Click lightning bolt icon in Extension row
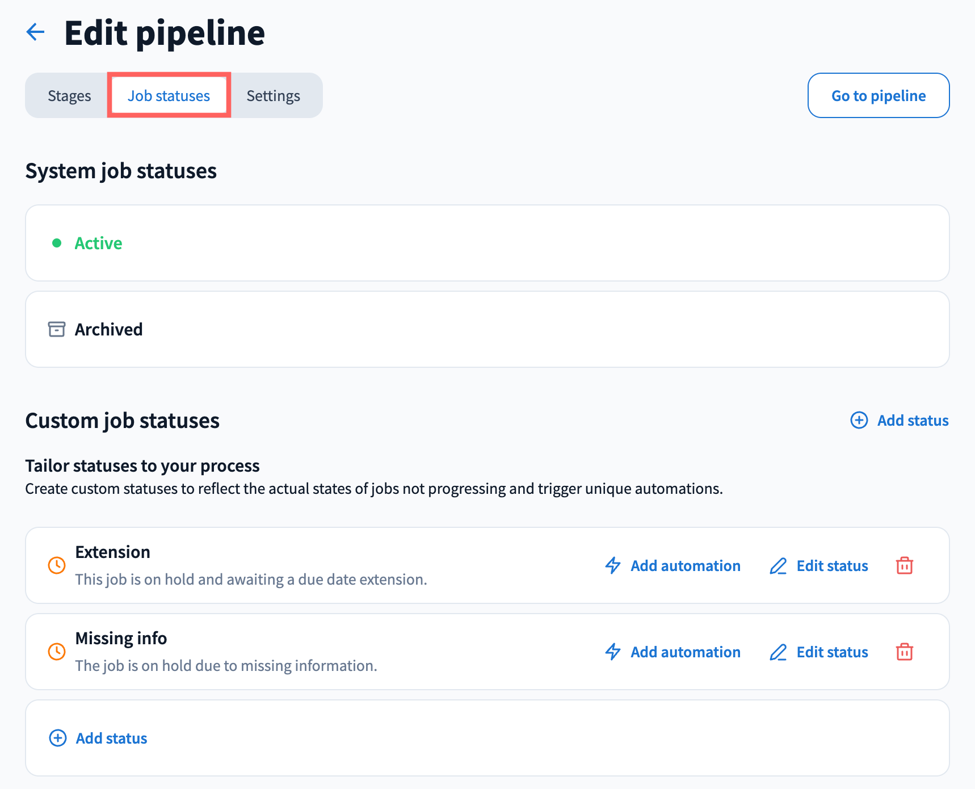The height and width of the screenshot is (789, 975). [x=613, y=566]
